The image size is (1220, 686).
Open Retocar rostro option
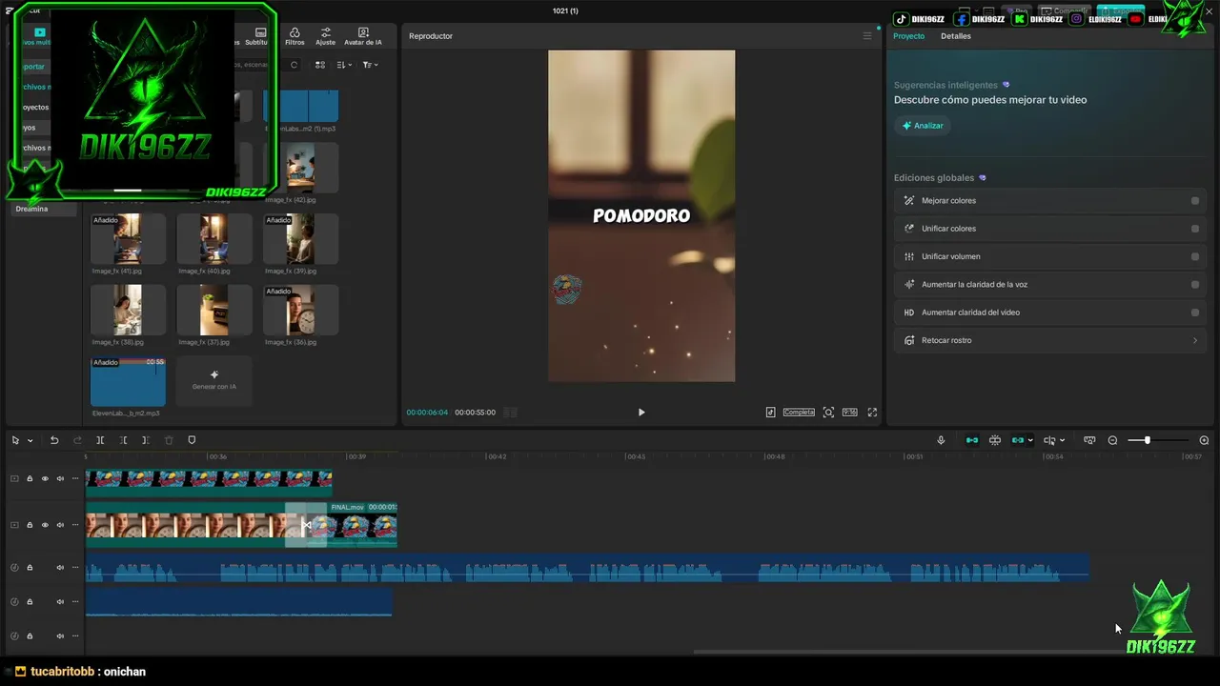1050,340
